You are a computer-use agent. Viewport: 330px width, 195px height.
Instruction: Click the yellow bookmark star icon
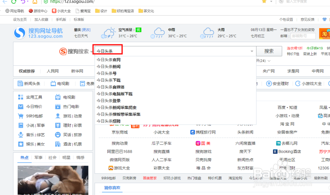(x=264, y=1)
